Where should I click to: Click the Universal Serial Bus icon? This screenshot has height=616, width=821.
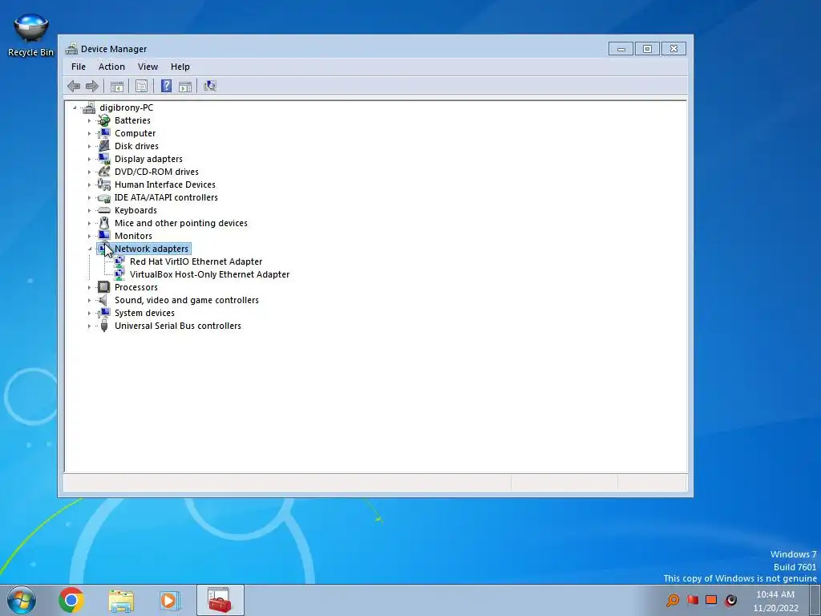(x=103, y=326)
